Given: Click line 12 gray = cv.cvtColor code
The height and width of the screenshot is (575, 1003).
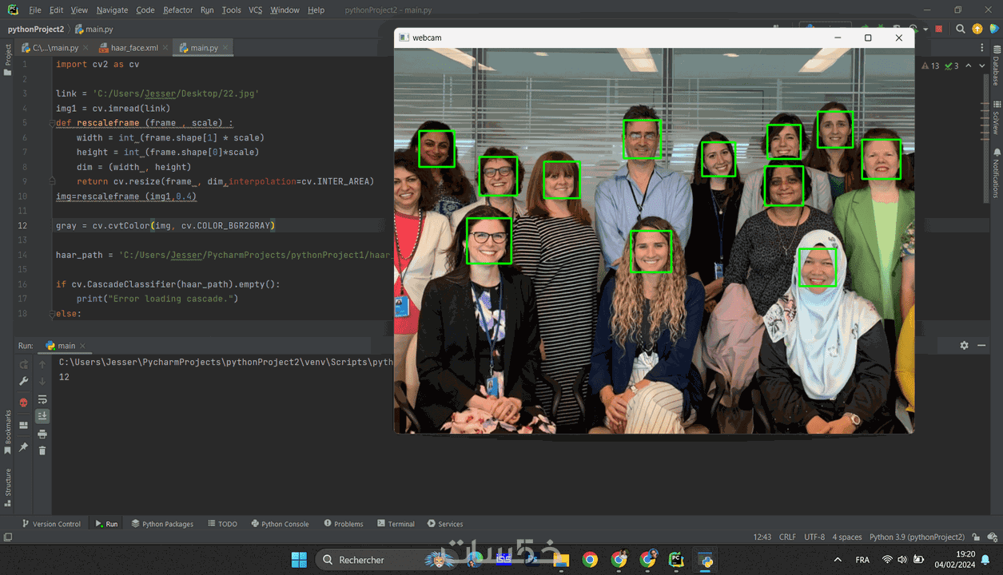Looking at the screenshot, I should click(x=165, y=226).
